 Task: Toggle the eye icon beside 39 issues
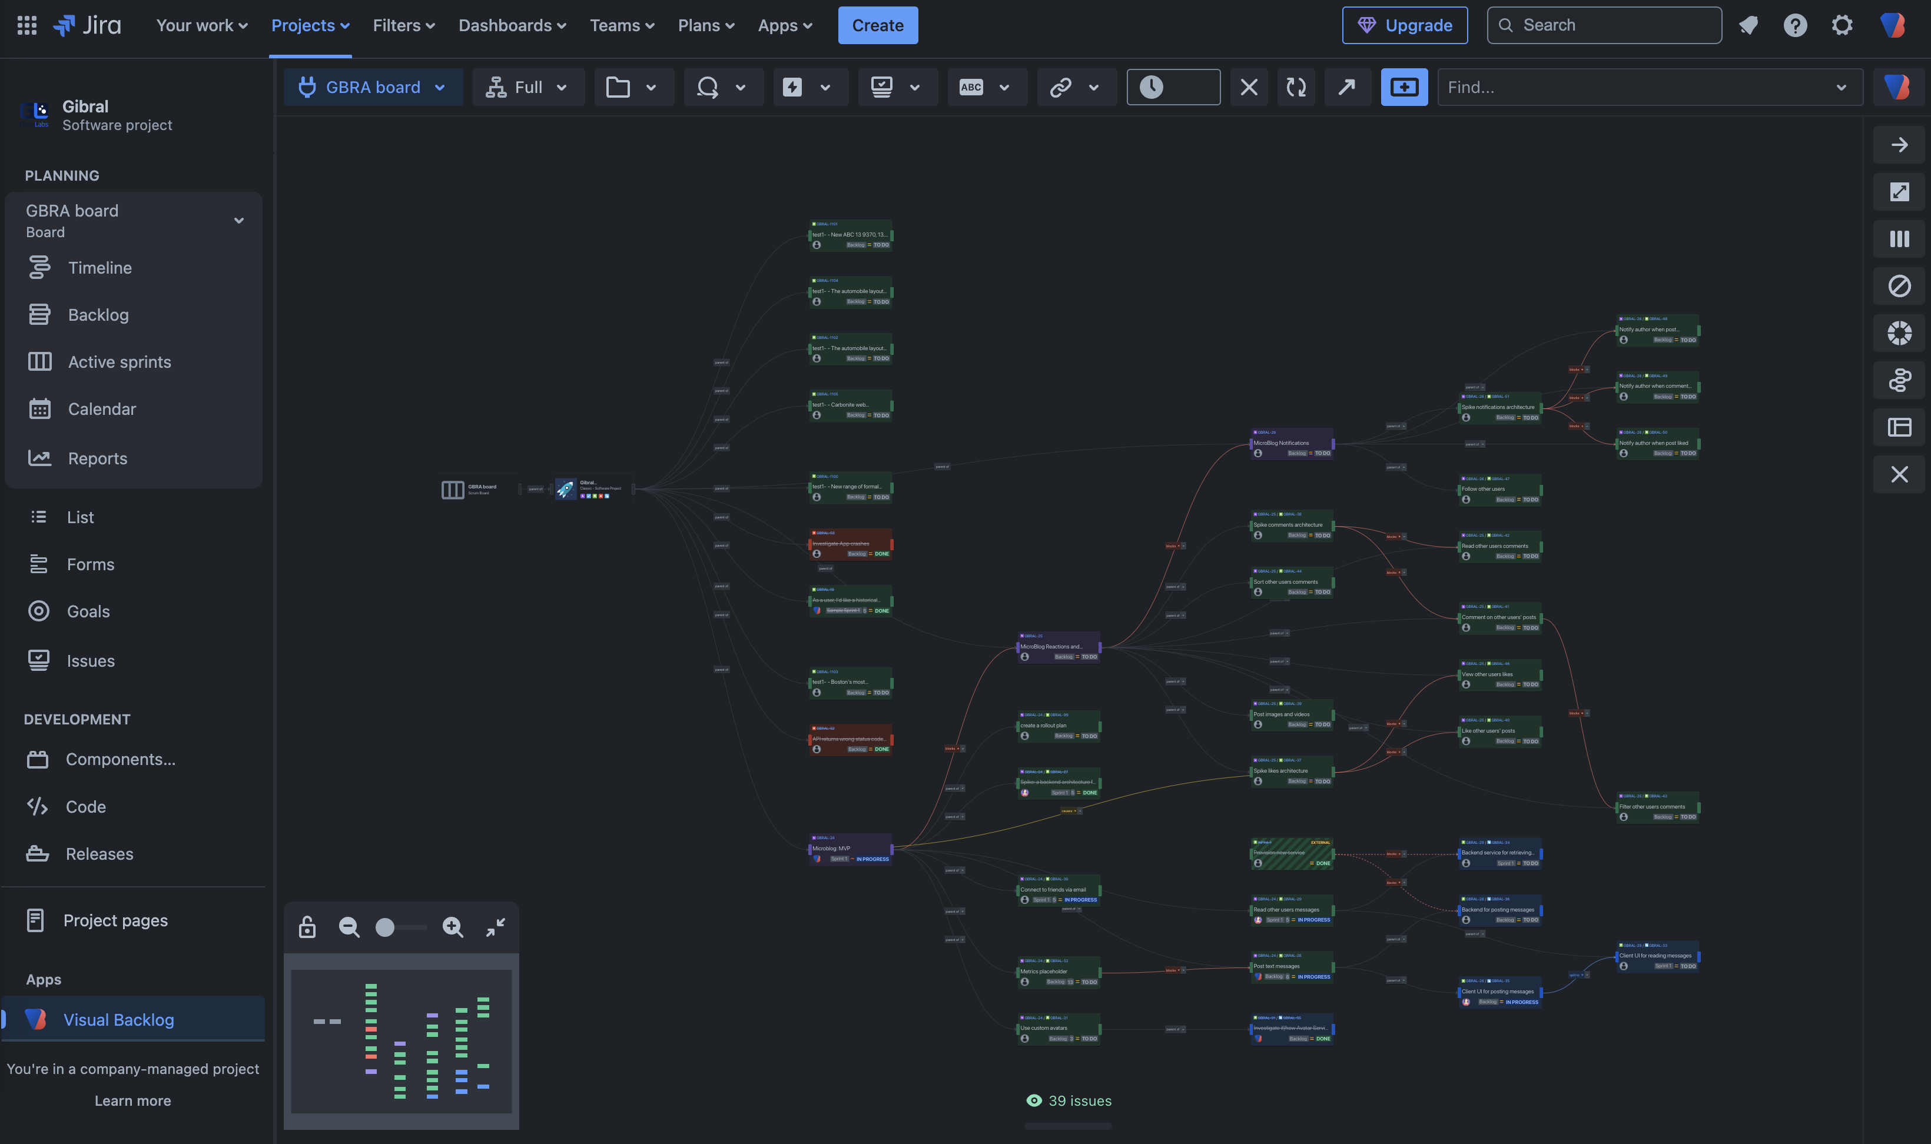(1033, 1101)
